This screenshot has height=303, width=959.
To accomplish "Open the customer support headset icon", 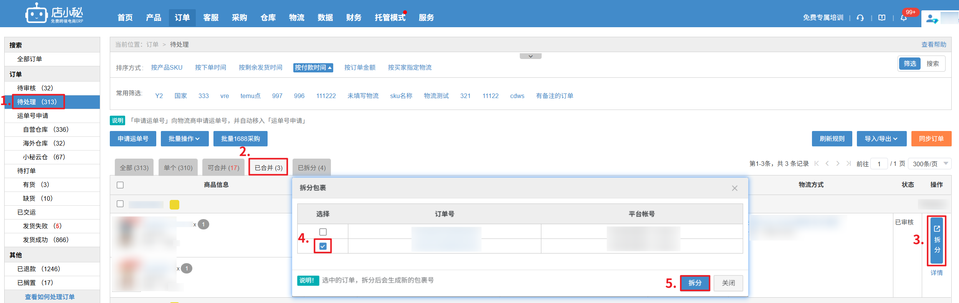I will [860, 18].
